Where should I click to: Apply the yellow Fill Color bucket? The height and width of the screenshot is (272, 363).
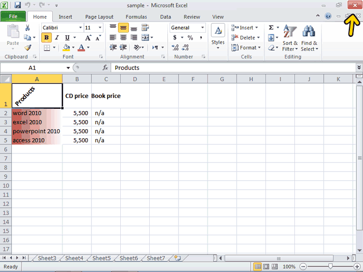[66, 48]
